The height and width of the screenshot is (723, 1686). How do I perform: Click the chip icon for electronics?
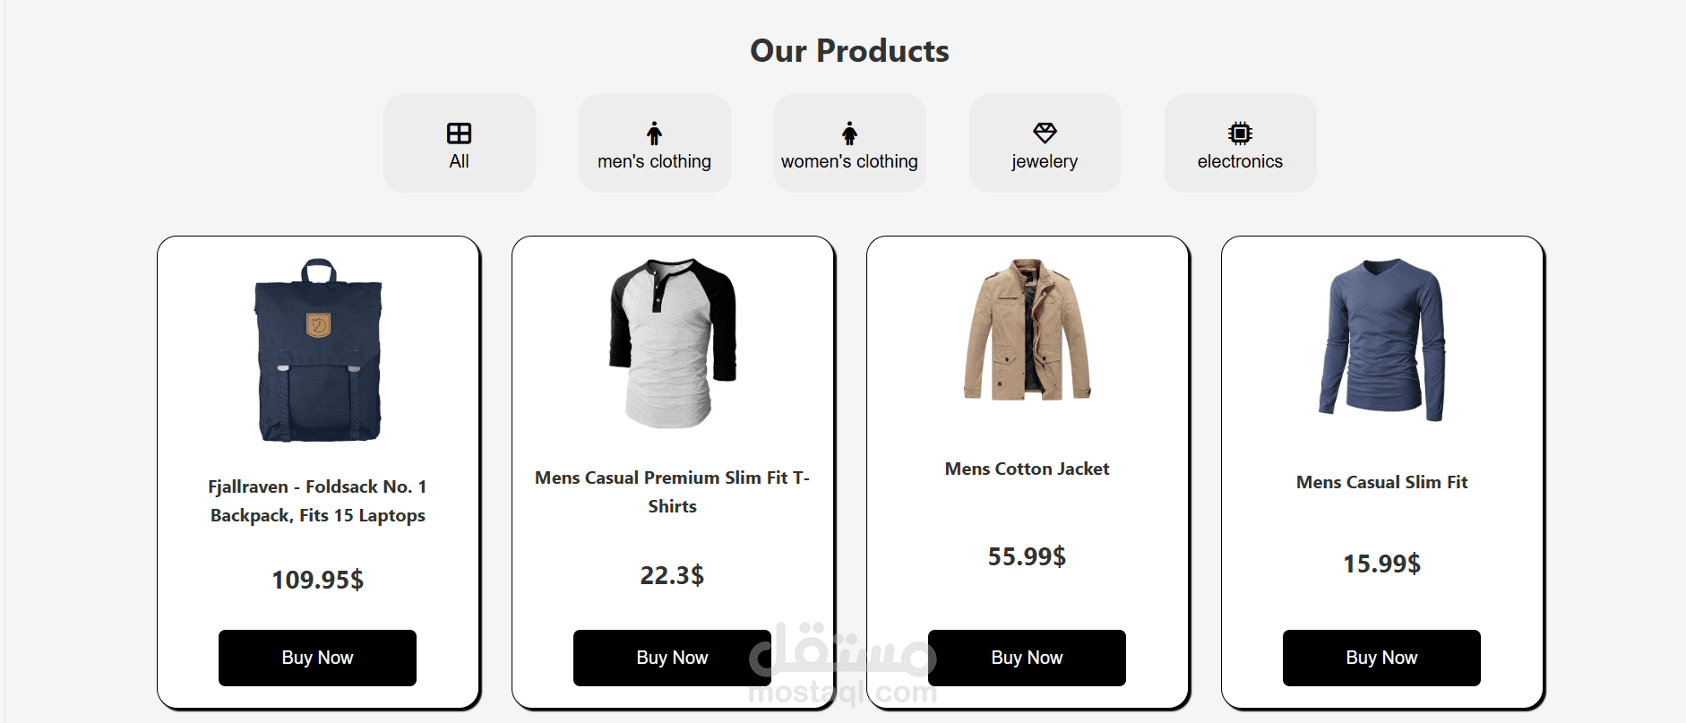(x=1240, y=133)
